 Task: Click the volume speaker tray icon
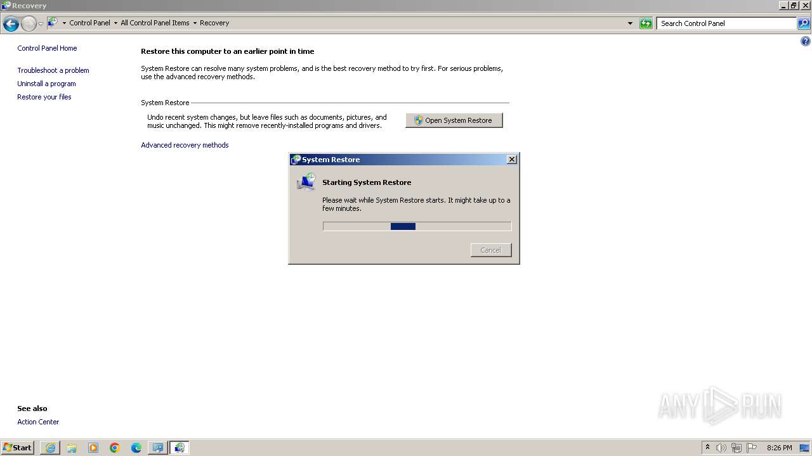[721, 448]
